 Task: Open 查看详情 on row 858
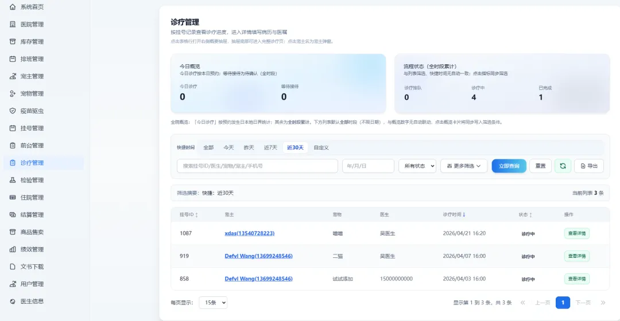tap(577, 279)
